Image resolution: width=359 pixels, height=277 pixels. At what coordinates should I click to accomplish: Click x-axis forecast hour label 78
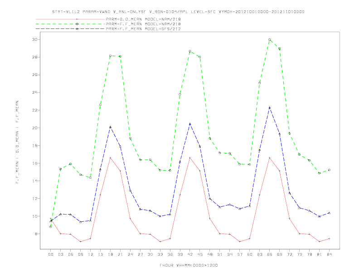pyautogui.click(x=309, y=254)
